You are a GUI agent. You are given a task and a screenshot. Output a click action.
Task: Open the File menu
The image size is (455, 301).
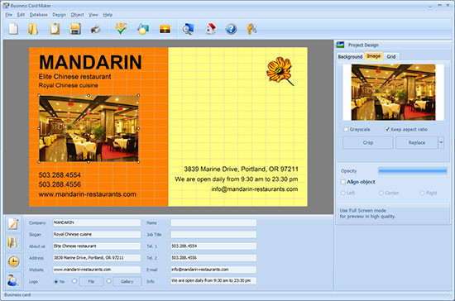[x=9, y=15]
